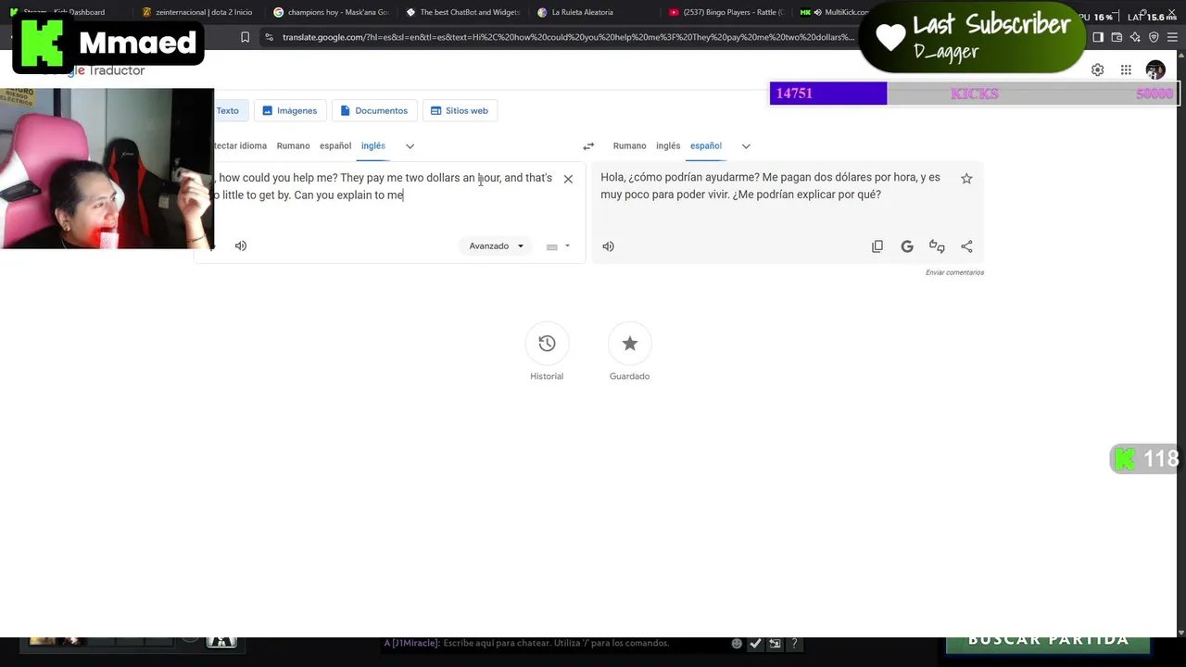
Task: Open the Avanzado model dropdown
Action: point(497,246)
